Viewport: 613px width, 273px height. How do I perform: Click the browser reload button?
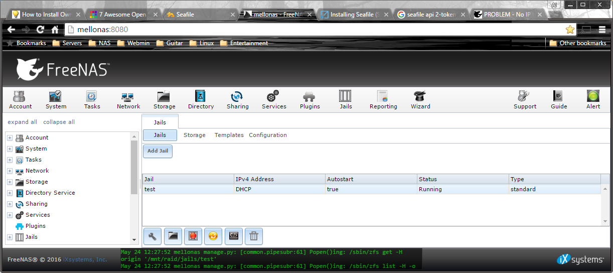point(40,30)
